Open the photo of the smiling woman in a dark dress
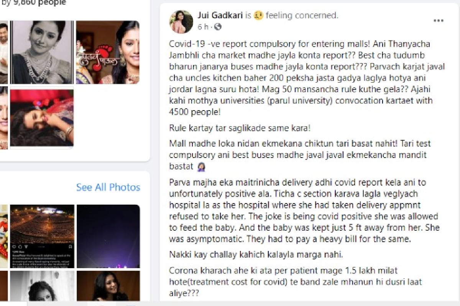The image size is (460, 306). point(108,286)
